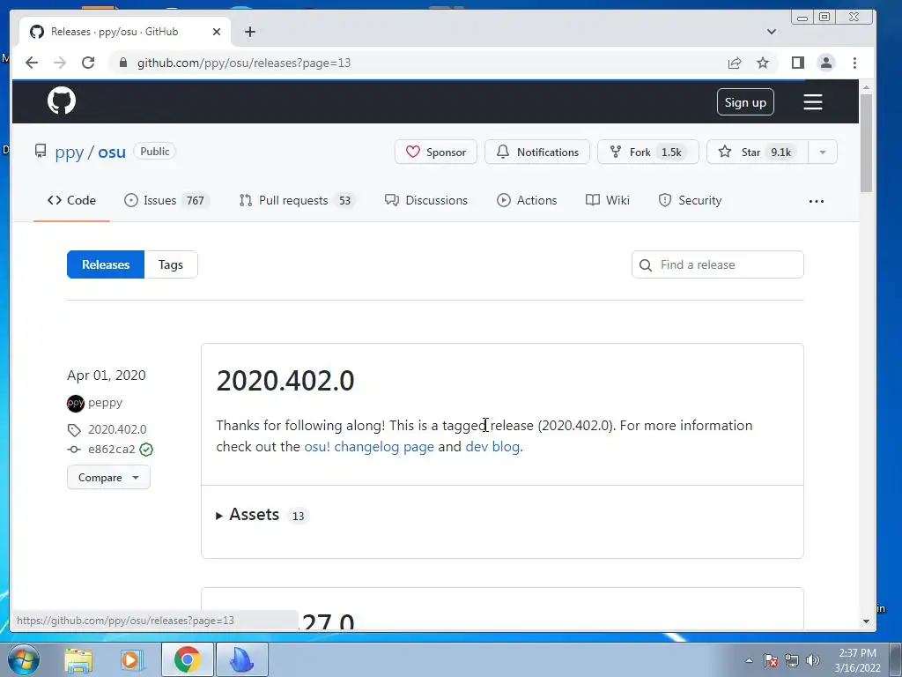Toggle the browser side panel icon
This screenshot has width=902, height=677.
[x=797, y=63]
